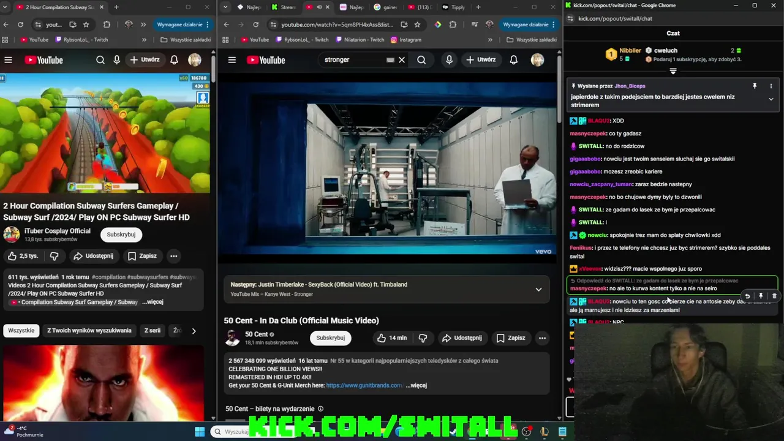
Task: Open search in the left YouTube window
Action: (100, 60)
